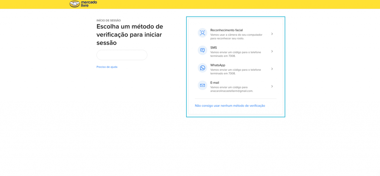Pick the WhatsApp logo icon
The height and width of the screenshot is (176, 380).
[x=202, y=68]
